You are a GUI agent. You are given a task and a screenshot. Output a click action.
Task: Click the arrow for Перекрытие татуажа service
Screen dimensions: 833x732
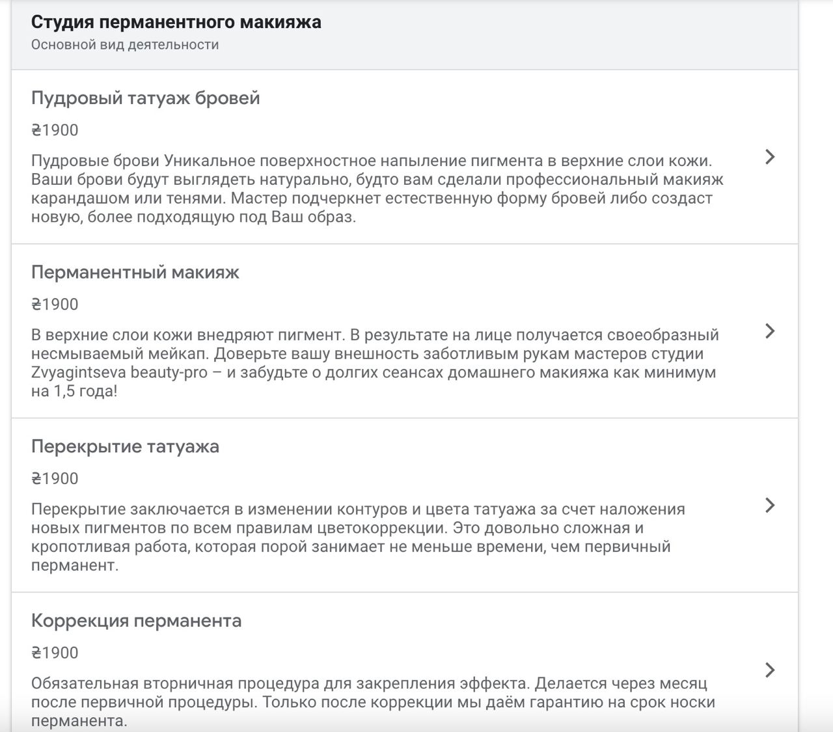[x=770, y=506]
